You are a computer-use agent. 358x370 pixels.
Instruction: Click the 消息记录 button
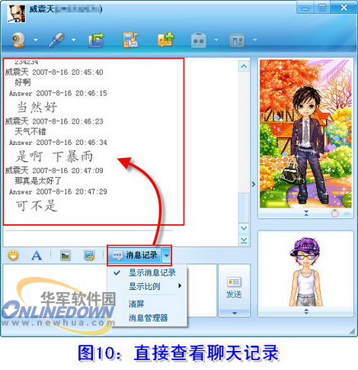(x=136, y=255)
